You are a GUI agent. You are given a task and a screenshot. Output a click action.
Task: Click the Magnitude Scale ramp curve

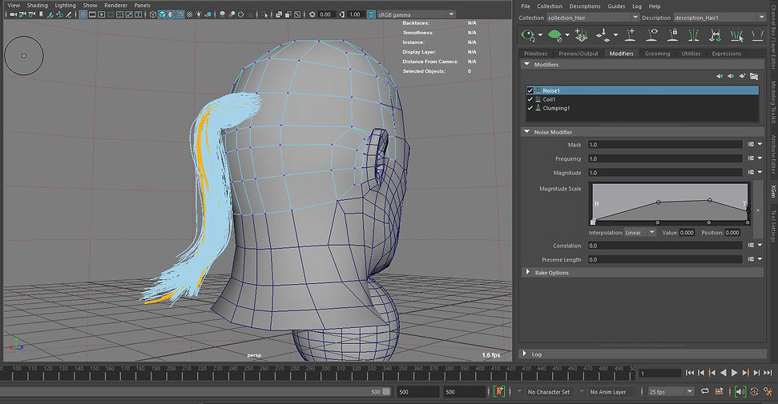671,204
